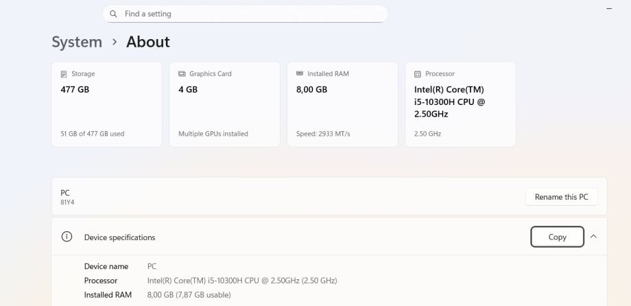This screenshot has height=306, width=631.
Task: Click the Graphics Card icon
Action: (x=182, y=74)
